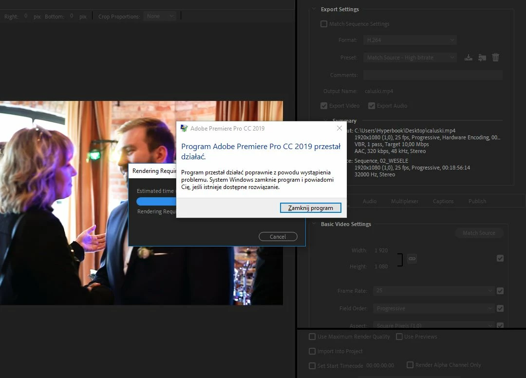Click the Match Source button
The height and width of the screenshot is (378, 526).
click(479, 233)
